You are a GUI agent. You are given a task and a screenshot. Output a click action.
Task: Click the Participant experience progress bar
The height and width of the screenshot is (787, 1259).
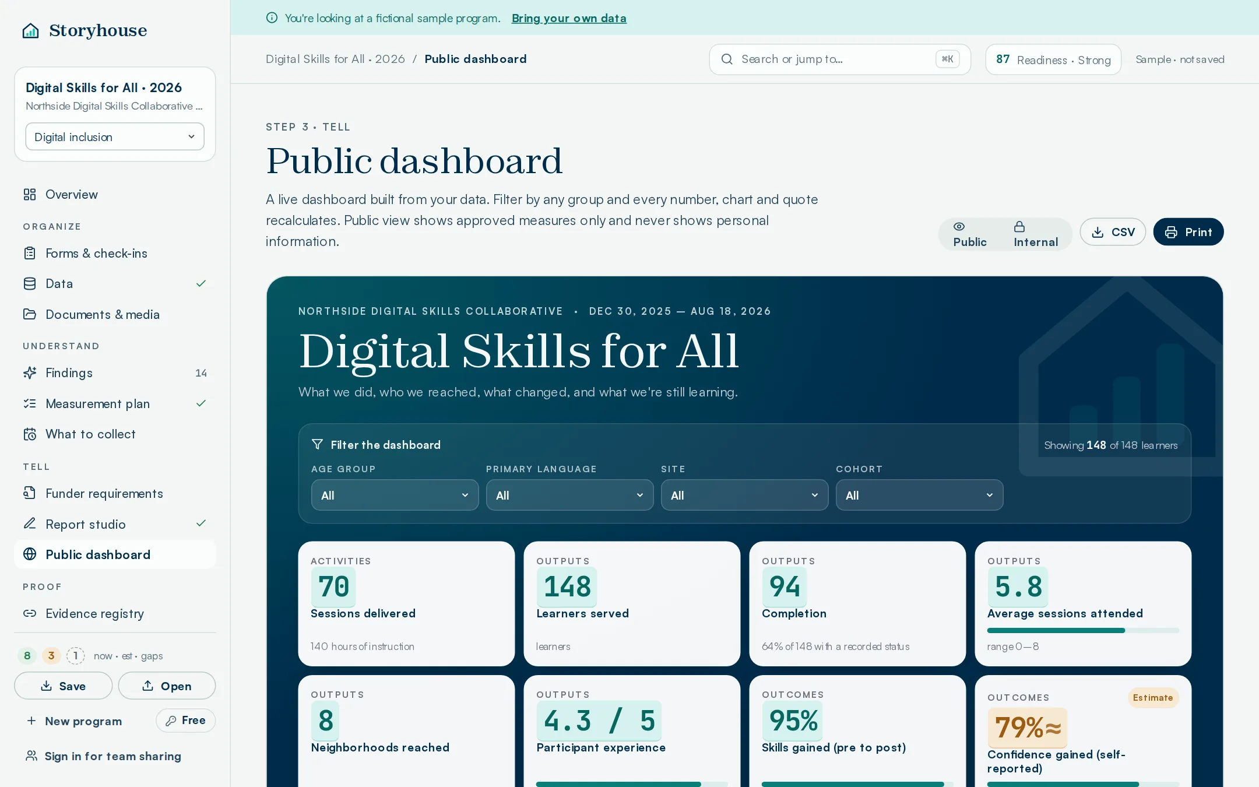tap(632, 784)
